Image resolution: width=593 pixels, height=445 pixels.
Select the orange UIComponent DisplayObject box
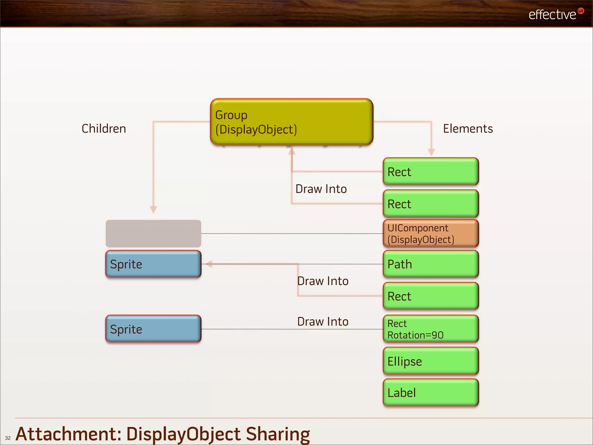pos(431,234)
